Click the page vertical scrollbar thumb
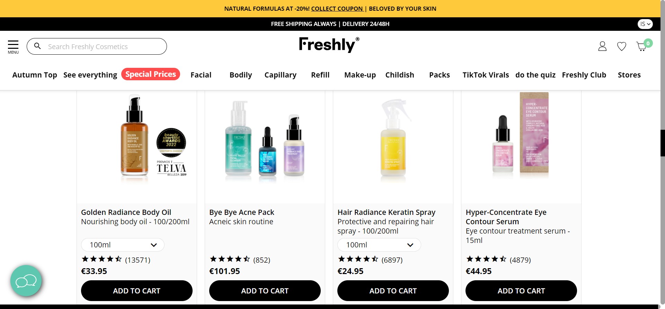The height and width of the screenshot is (309, 665). click(x=663, y=143)
